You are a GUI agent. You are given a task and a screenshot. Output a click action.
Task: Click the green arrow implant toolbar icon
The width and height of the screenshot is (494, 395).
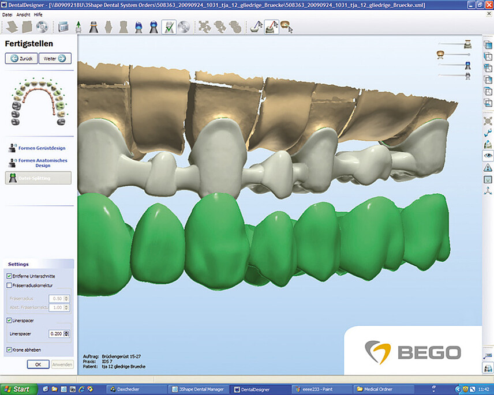point(78,27)
